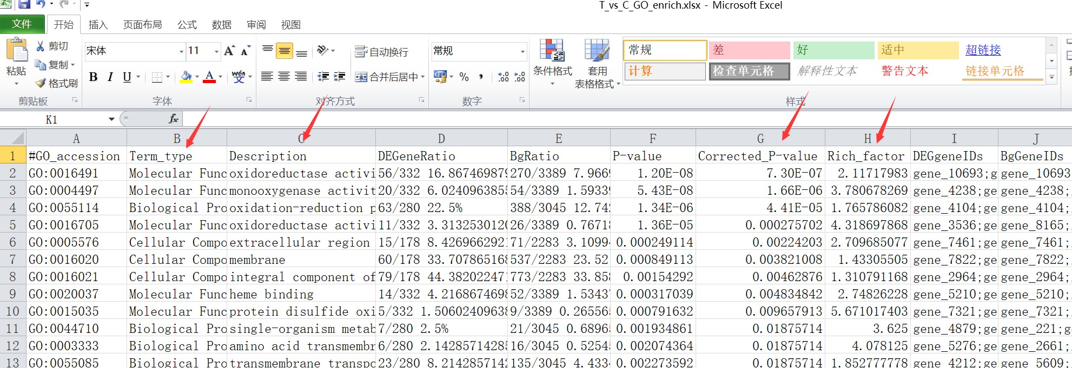The height and width of the screenshot is (368, 1072).
Task: Open the font name dropdown 宋体
Action: click(181, 51)
